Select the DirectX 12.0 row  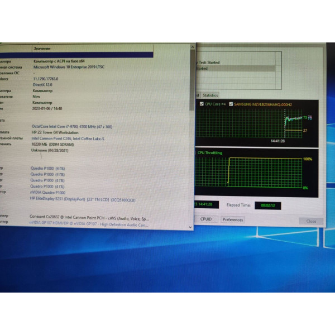[x=42, y=85]
